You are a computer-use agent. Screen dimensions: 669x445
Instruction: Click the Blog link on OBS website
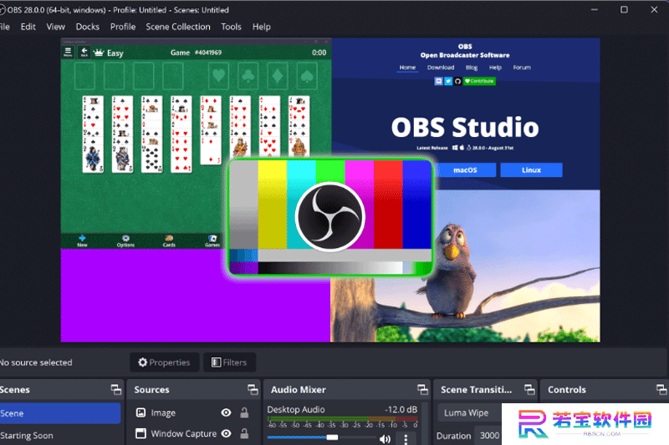click(x=472, y=68)
